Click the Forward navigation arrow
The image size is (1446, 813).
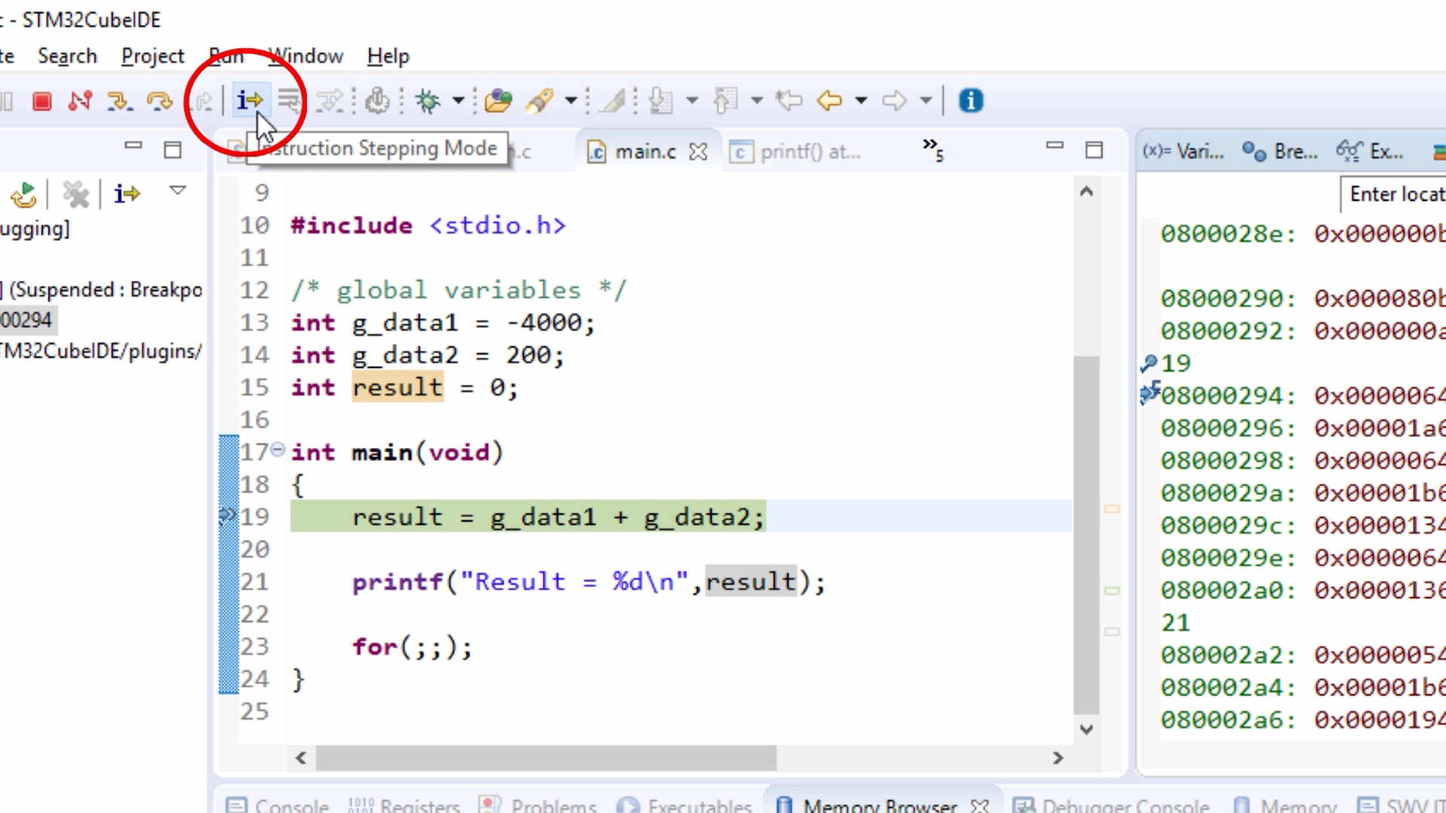pos(894,101)
